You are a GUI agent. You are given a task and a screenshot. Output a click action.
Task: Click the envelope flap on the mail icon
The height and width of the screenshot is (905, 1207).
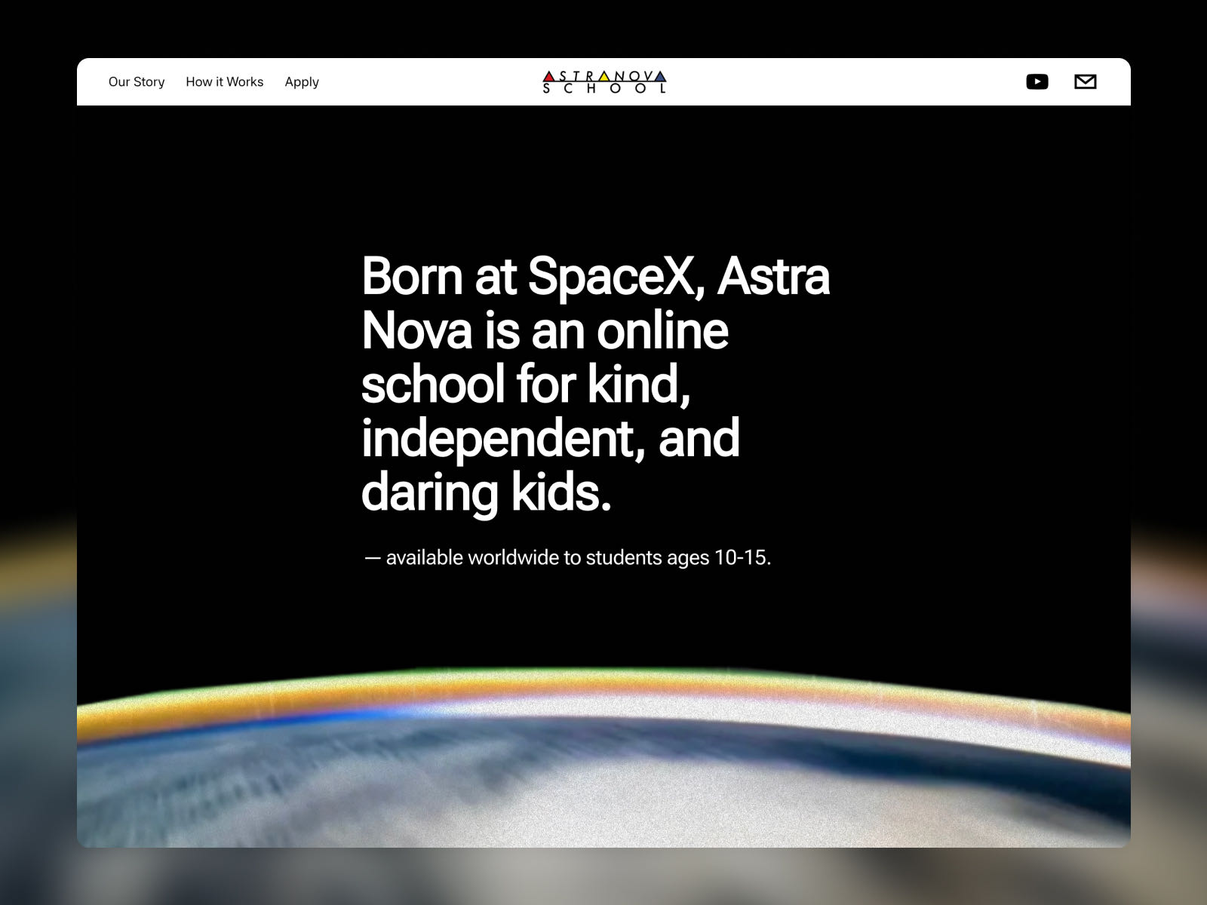click(1086, 78)
